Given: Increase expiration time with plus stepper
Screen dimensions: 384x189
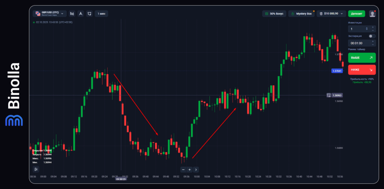Looking at the screenshot, I should point(372,41).
